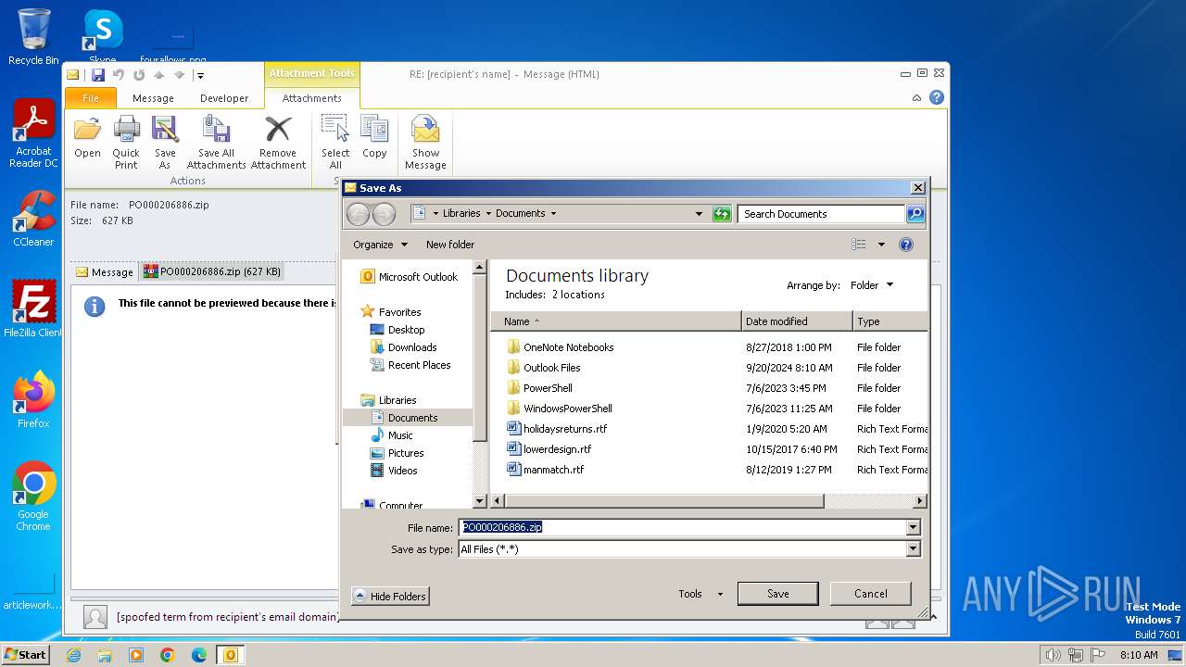
Task: Click Internet Explorer taskbar icon
Action: (73, 655)
